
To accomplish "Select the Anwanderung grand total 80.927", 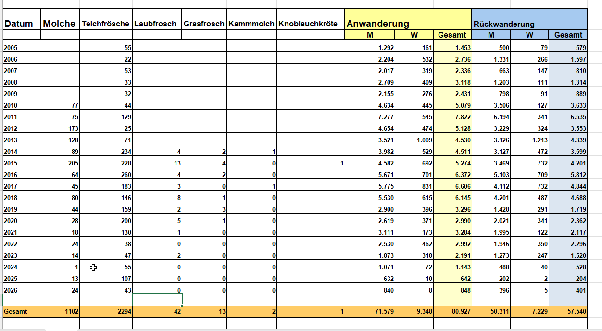I will point(452,311).
